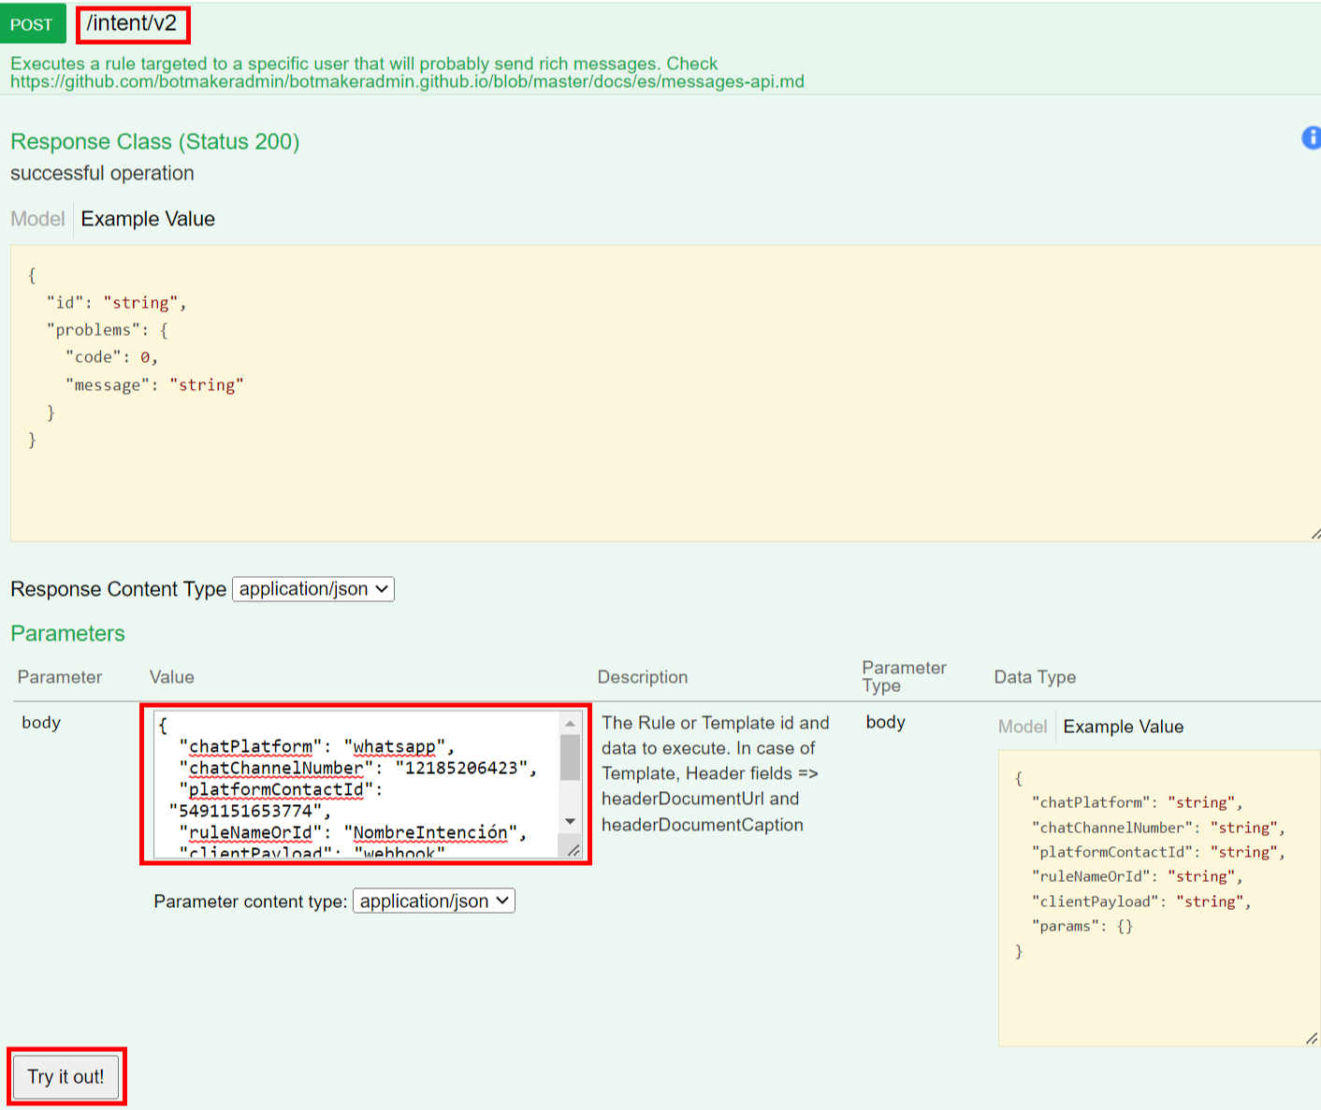This screenshot has width=1321, height=1110.
Task: Click the "The Rule or Template id" description
Action: tap(716, 773)
